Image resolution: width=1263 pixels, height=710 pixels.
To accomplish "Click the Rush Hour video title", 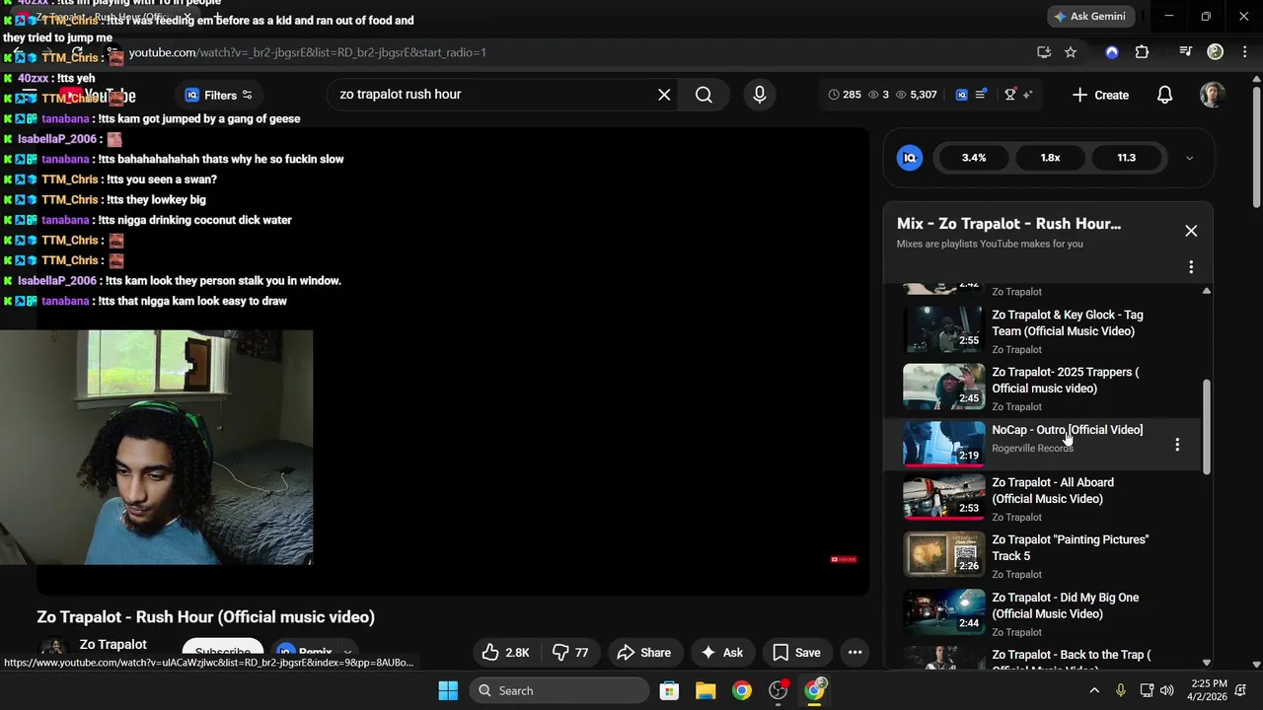I will point(205,617).
